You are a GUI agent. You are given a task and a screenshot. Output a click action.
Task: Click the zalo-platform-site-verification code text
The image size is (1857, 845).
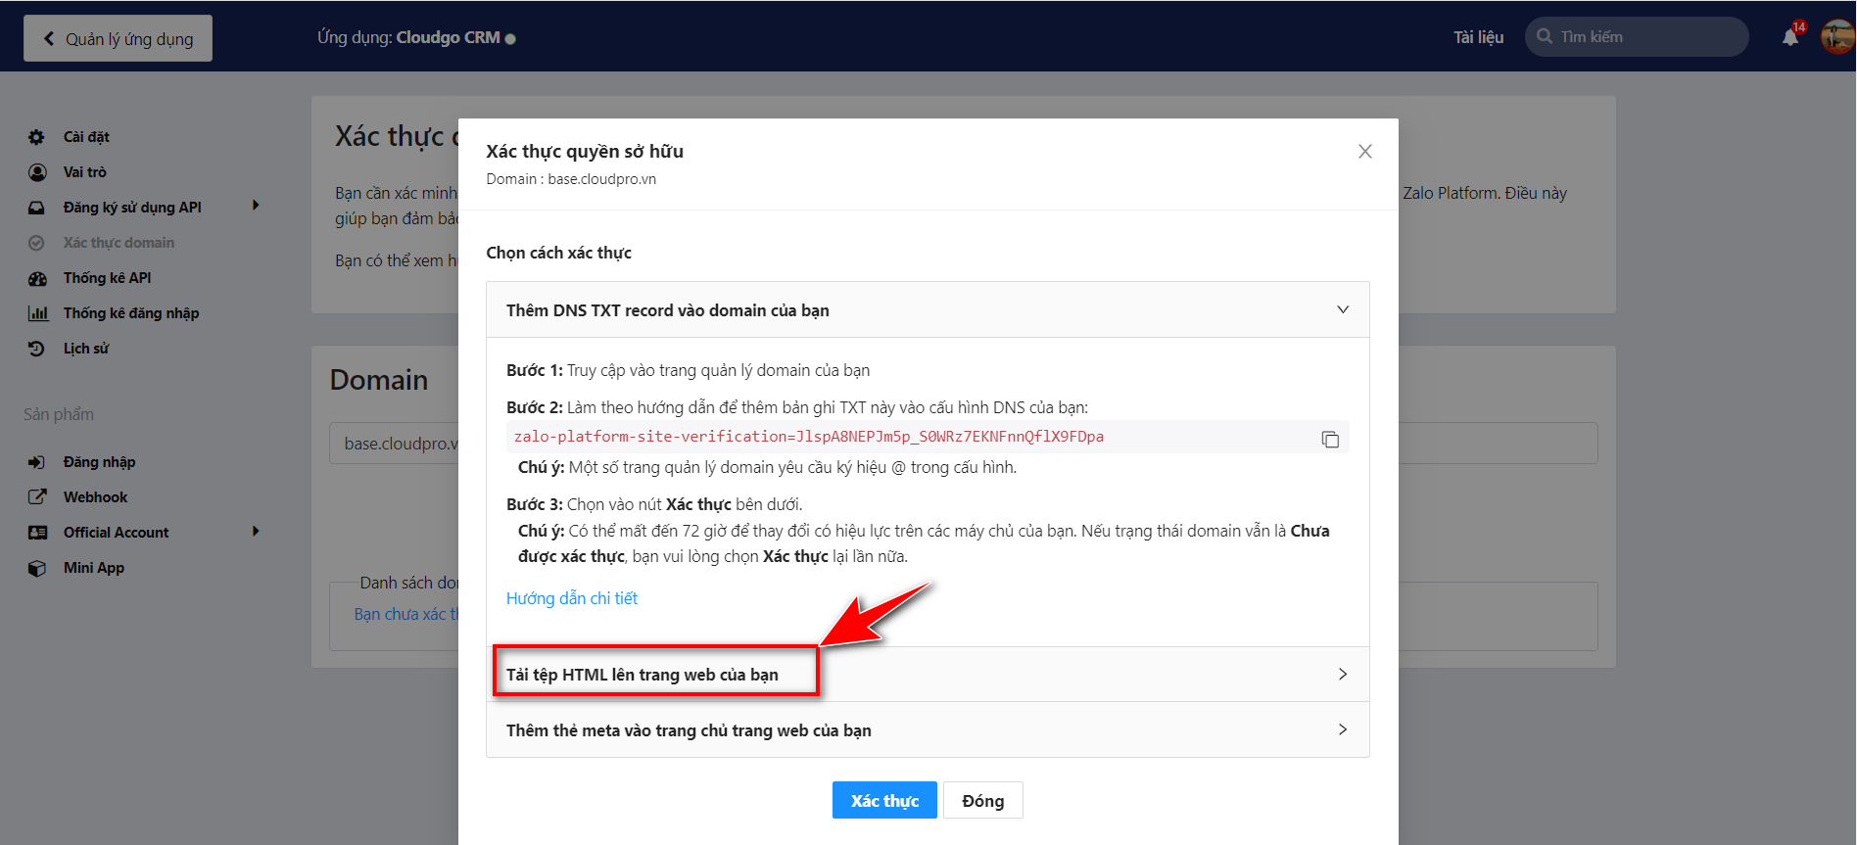point(809,437)
